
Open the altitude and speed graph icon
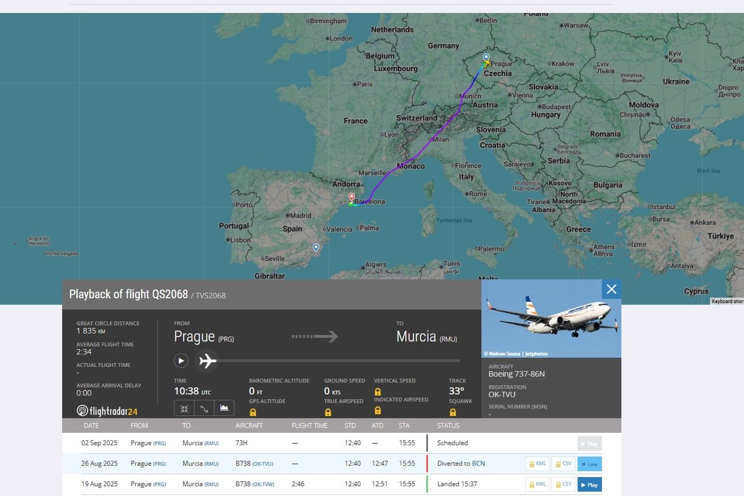point(224,409)
